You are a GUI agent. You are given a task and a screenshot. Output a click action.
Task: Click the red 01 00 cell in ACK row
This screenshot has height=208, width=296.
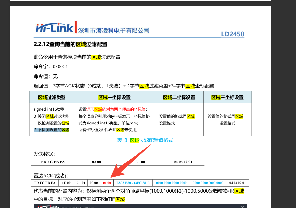click(107, 183)
